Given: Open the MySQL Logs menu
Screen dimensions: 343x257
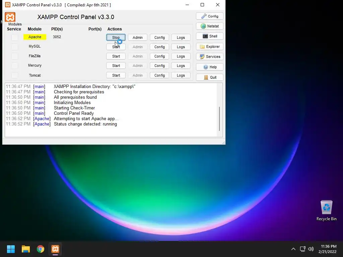Looking at the screenshot, I should pos(181,47).
